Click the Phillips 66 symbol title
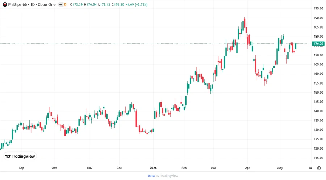 (x=17, y=4)
